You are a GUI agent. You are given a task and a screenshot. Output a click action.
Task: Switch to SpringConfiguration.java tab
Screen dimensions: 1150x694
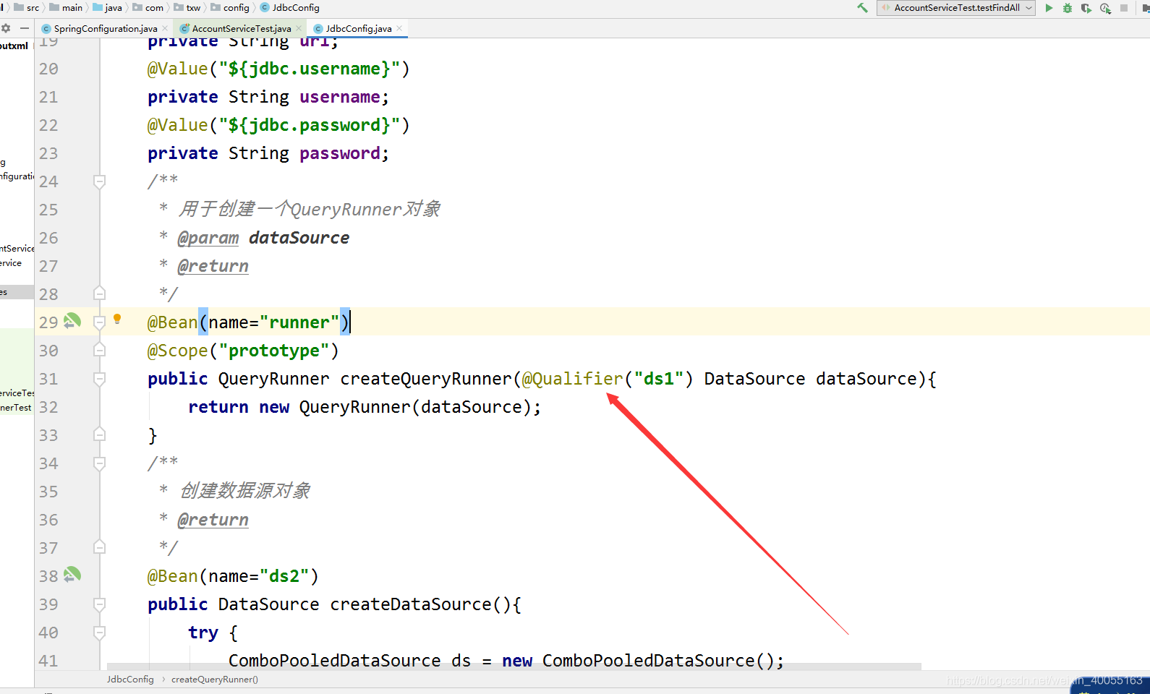pyautogui.click(x=106, y=28)
